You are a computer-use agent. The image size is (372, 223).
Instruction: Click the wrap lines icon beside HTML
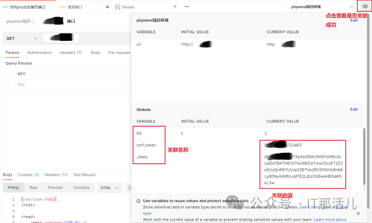129,188
